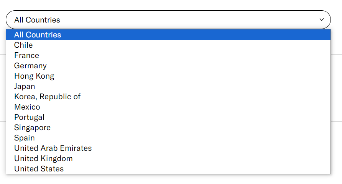Choose Chile from the country list

(x=23, y=45)
